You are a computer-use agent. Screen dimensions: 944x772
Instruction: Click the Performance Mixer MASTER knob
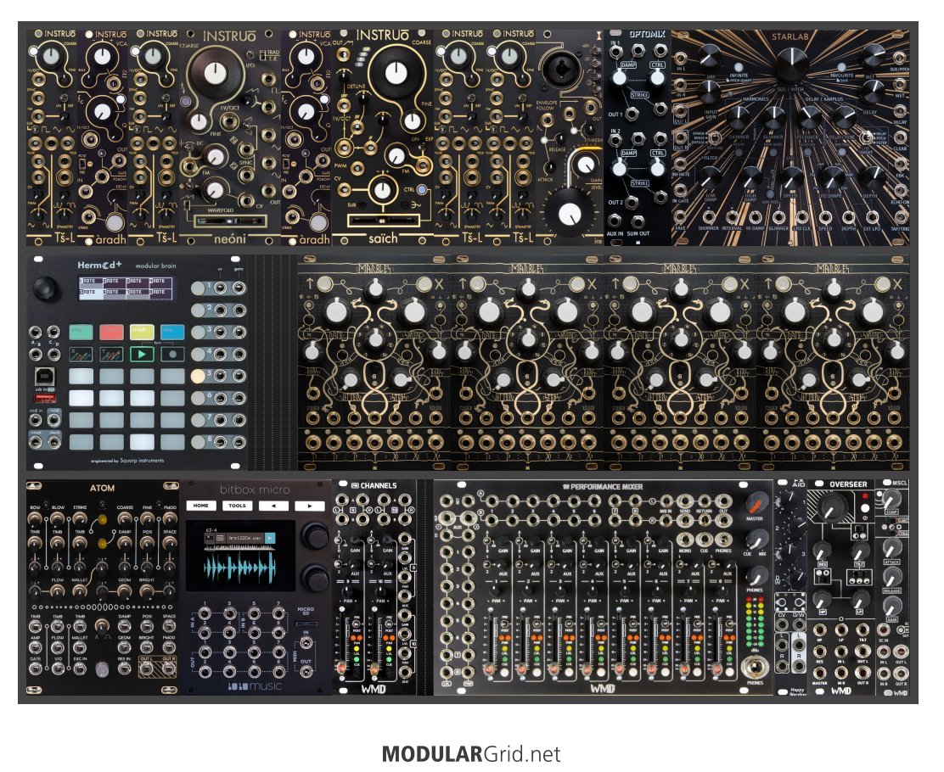(756, 502)
